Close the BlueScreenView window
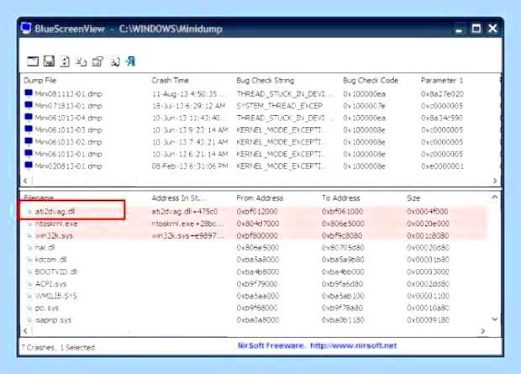Image resolution: width=521 pixels, height=374 pixels. click(x=492, y=29)
